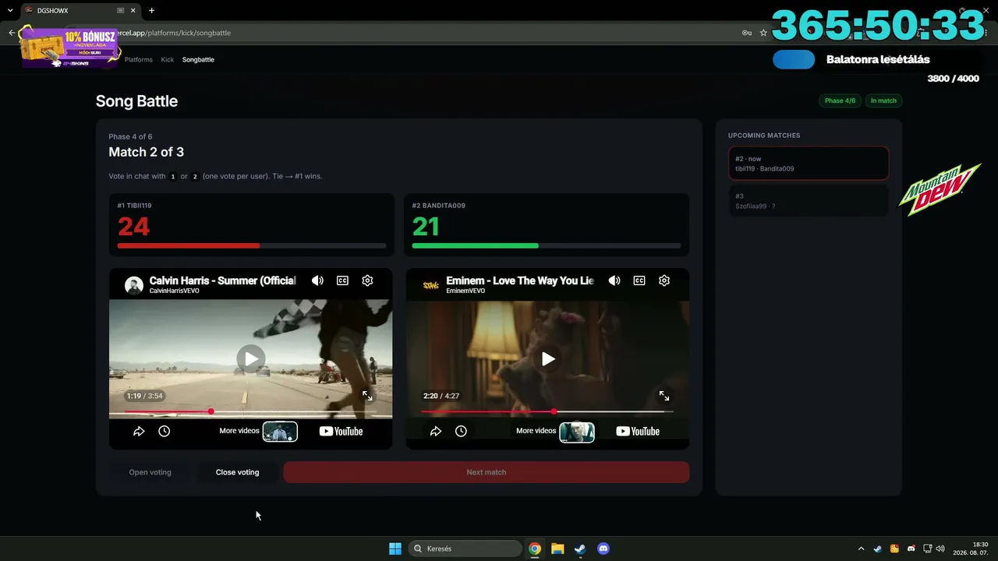
Task: Click the #2 BANDITA009 vote count 21
Action: (x=426, y=227)
